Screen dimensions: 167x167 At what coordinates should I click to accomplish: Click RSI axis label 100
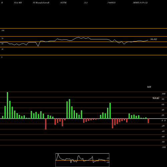coord(3,30)
